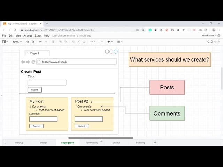This screenshot has width=223, height=167.
Task: Open the Vibhu Khurana account dropdown
Action: 209,35
